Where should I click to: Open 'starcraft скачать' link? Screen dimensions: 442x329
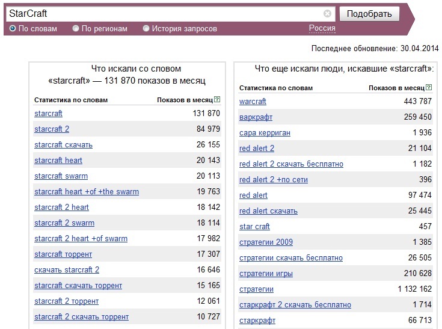pos(63,144)
